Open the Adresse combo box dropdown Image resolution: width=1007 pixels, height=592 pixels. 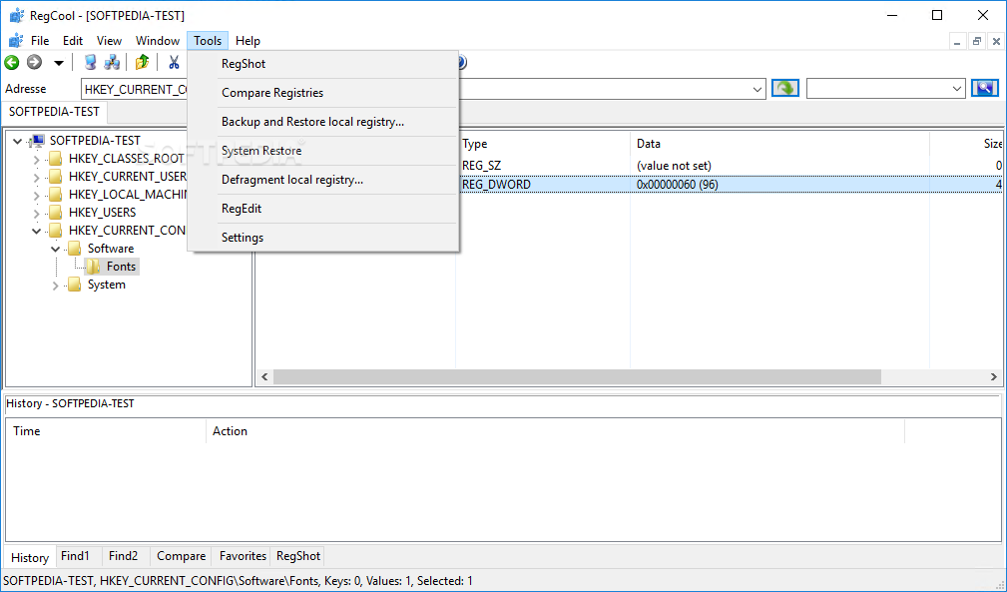757,89
